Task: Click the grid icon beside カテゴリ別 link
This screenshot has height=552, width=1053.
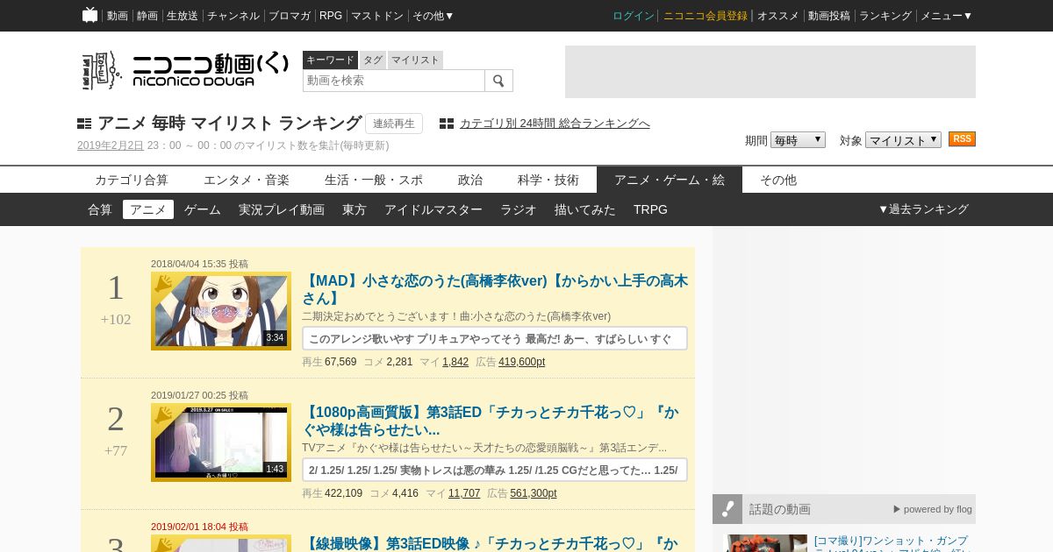Action: click(447, 124)
